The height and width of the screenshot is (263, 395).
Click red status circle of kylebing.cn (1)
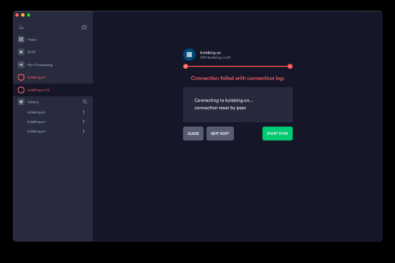coord(21,90)
